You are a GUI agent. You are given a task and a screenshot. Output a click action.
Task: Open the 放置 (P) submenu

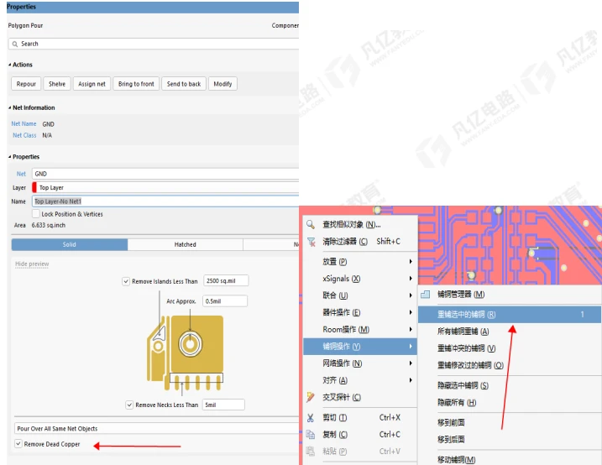point(359,262)
